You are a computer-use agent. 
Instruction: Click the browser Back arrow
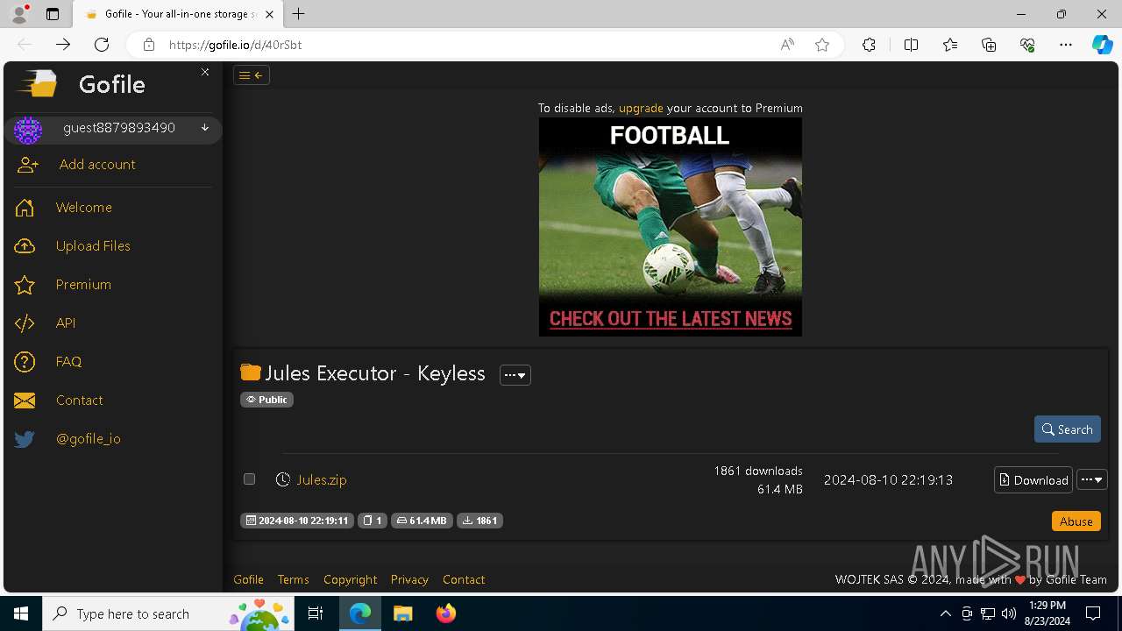click(x=25, y=45)
